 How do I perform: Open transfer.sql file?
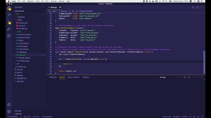(29, 29)
